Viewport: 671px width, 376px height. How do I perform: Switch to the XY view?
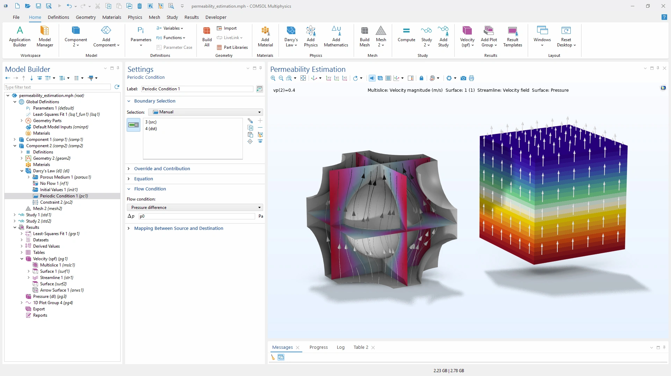coord(329,78)
